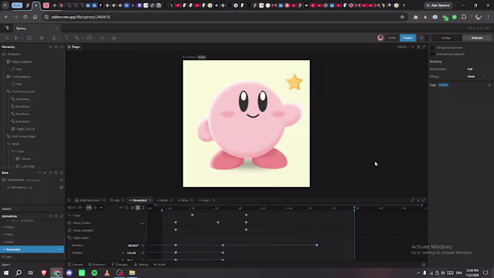
Task: Set ping-pong playback mode in timeline
Action: (x=101, y=208)
